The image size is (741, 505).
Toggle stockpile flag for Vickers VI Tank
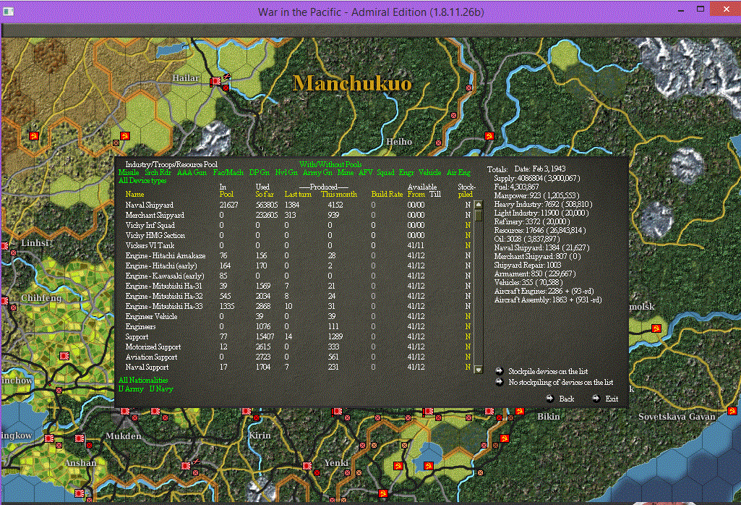[468, 246]
